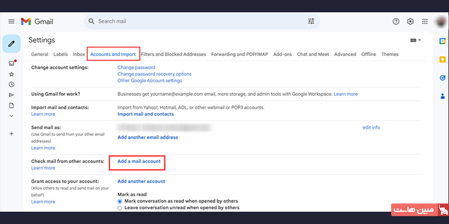
Task: Open Filters and Blocked Addresses tab
Action: coord(173,54)
